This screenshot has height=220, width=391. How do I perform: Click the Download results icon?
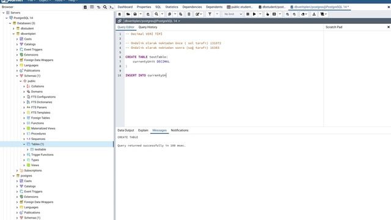coord(314,14)
